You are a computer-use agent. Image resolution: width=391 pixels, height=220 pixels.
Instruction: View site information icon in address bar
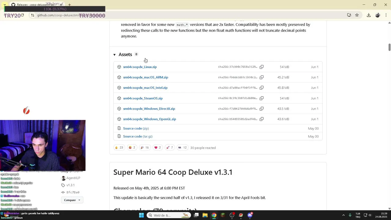click(32, 15)
